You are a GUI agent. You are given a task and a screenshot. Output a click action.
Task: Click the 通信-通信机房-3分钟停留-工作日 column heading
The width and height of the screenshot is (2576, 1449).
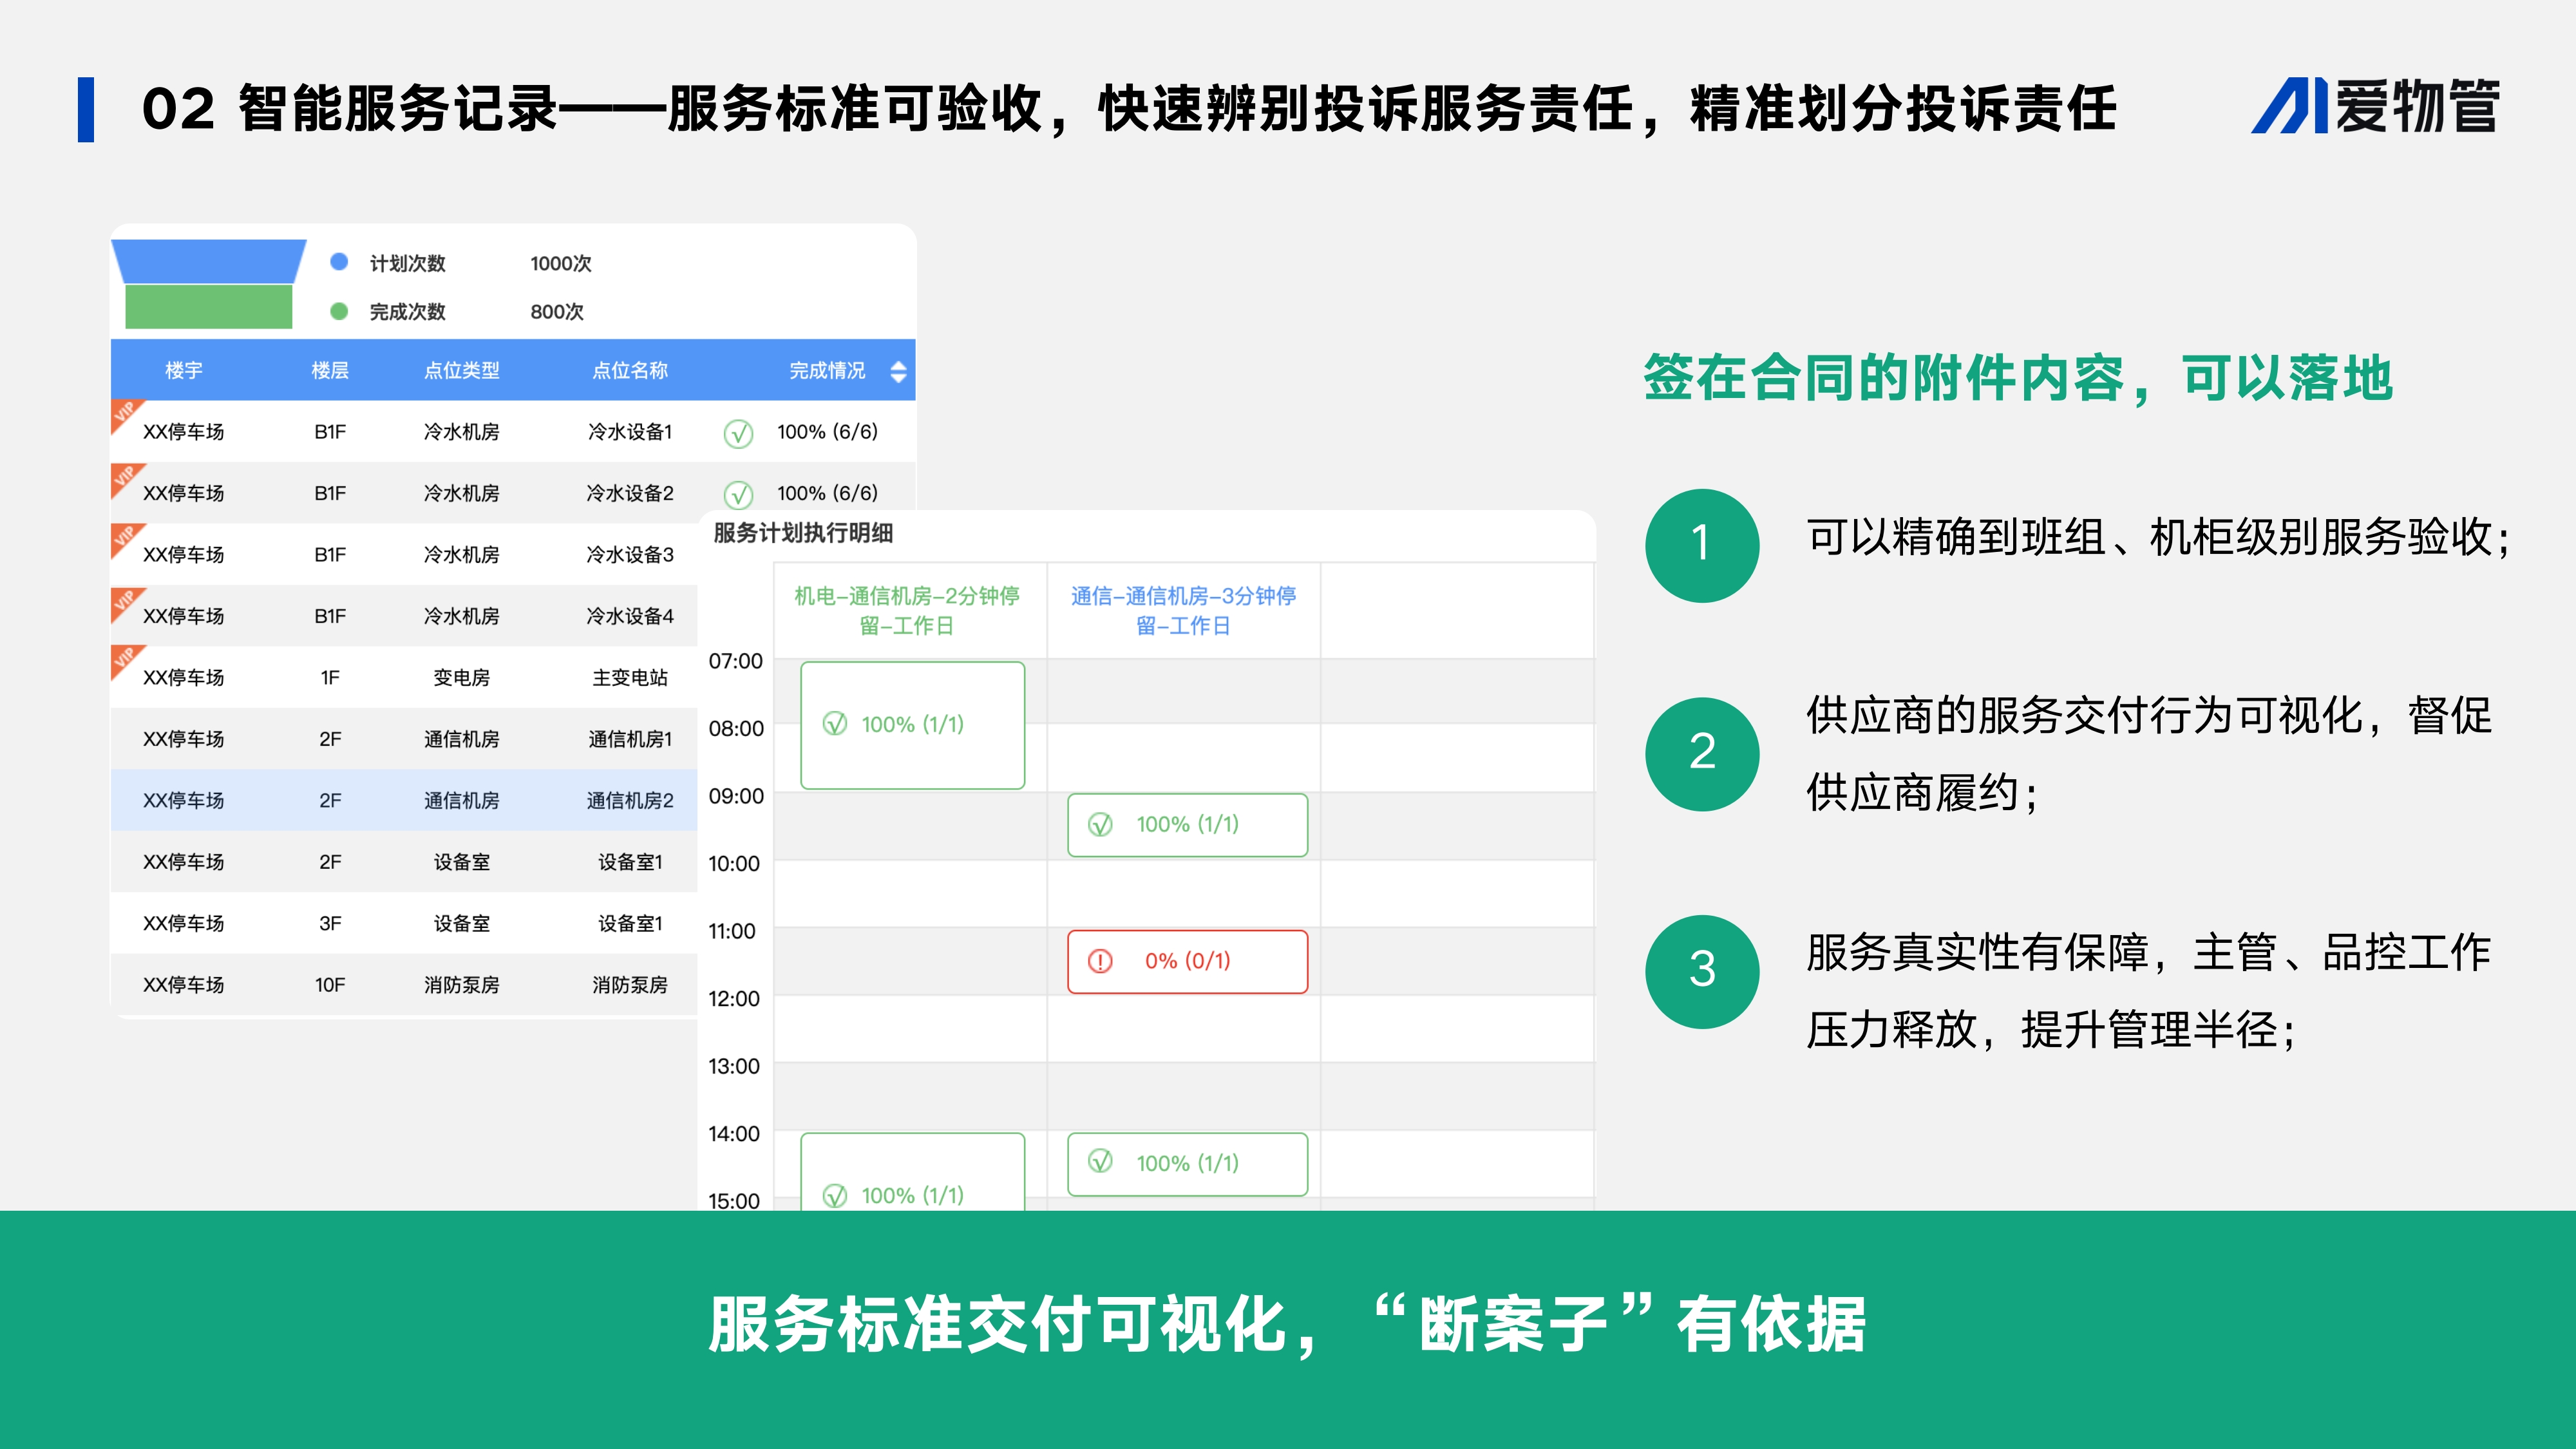1183,610
